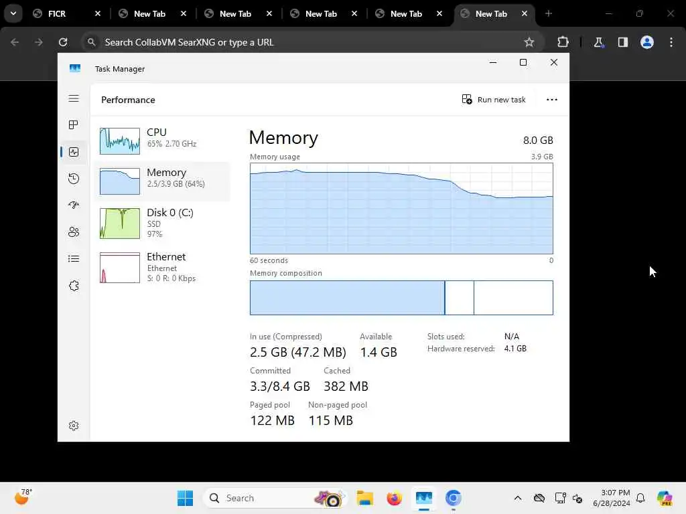The image size is (686, 514).
Task: Open Task Manager settings gear
Action: (74, 426)
